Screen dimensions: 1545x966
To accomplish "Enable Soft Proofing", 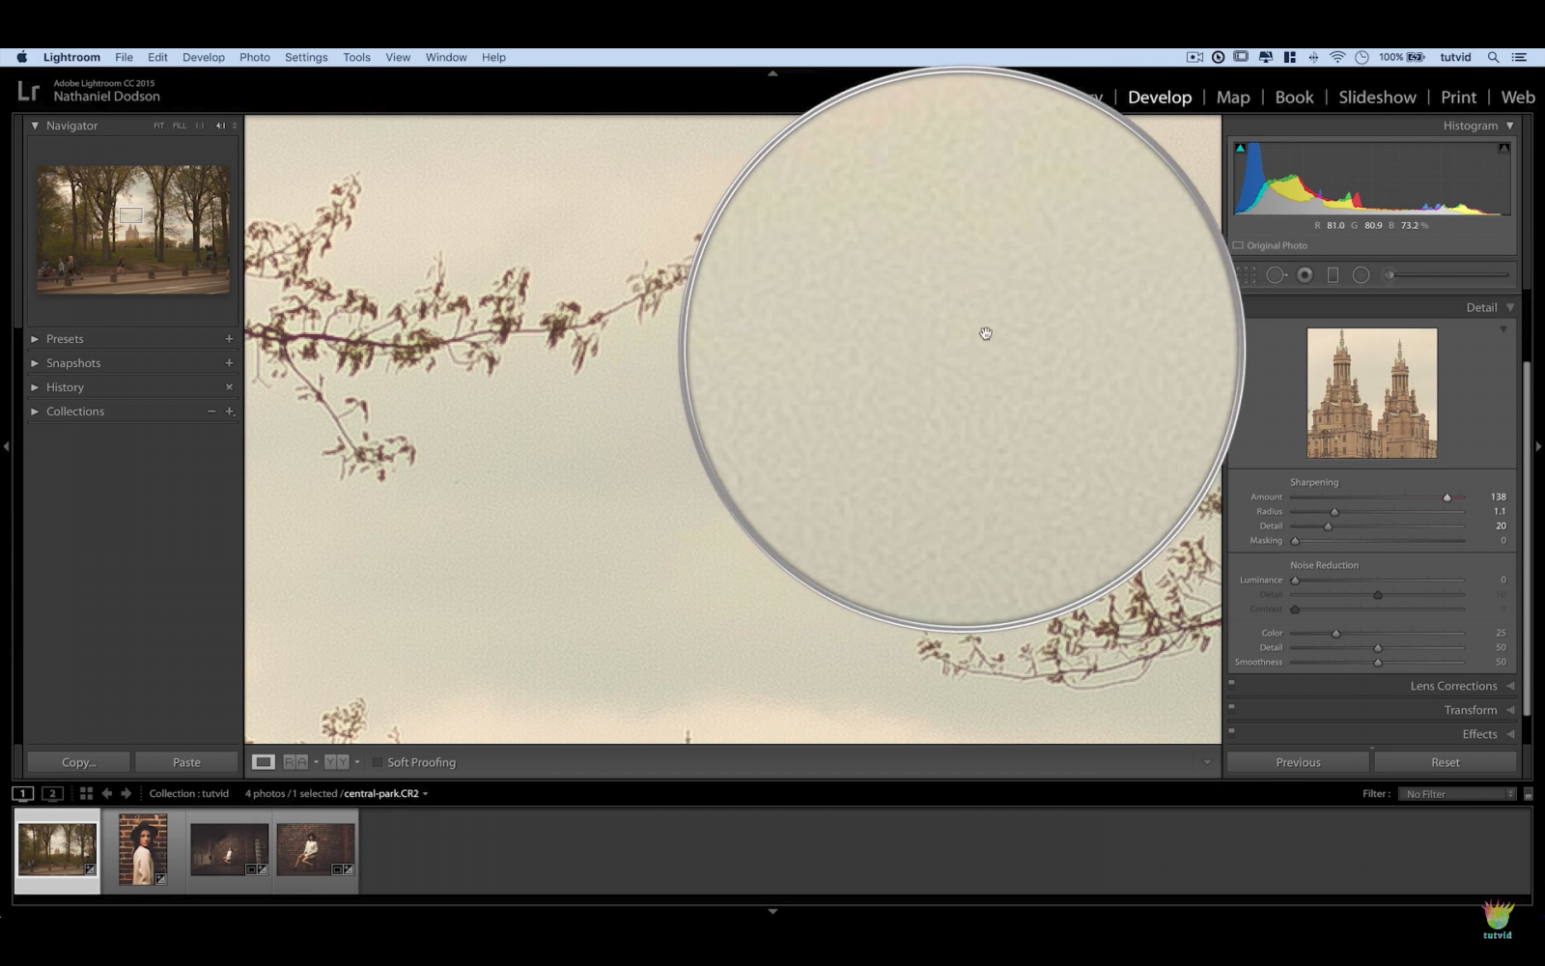I will tap(377, 762).
